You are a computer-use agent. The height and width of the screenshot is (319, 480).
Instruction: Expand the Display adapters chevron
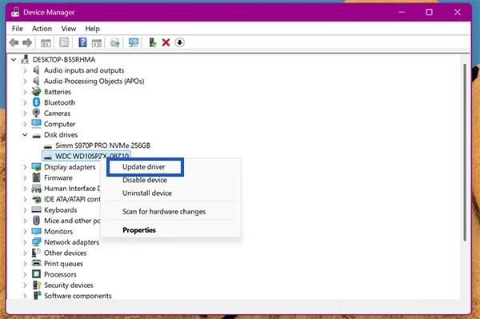click(25, 167)
